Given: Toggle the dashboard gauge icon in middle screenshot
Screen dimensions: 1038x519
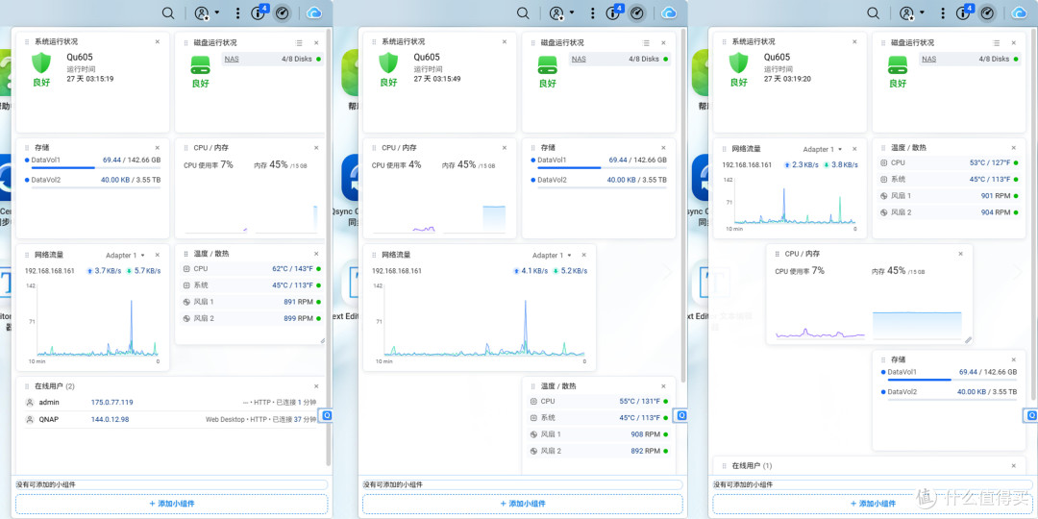Looking at the screenshot, I should coord(637,13).
